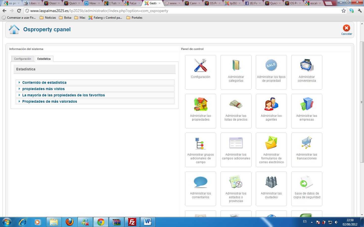Screen dimensions: 364x227
Task: Open Administrar los comentarios speech bubble icon
Action: (x=200, y=182)
